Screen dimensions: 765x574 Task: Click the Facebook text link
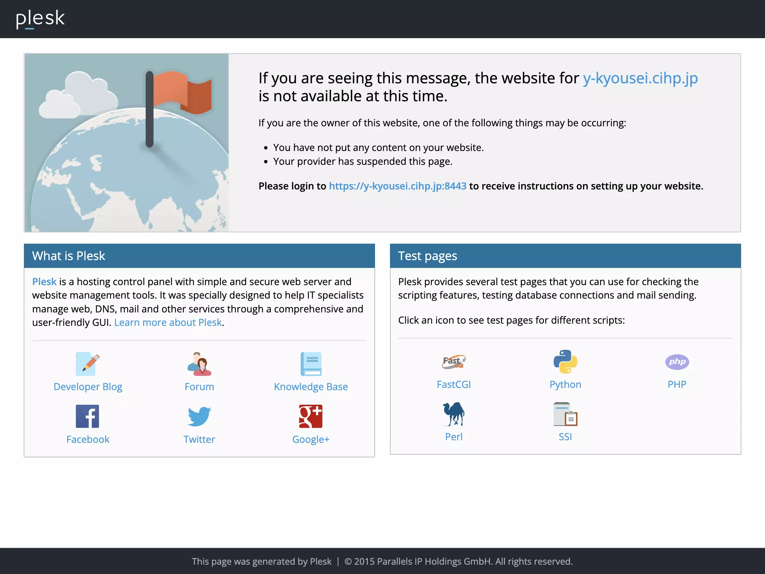tap(88, 439)
